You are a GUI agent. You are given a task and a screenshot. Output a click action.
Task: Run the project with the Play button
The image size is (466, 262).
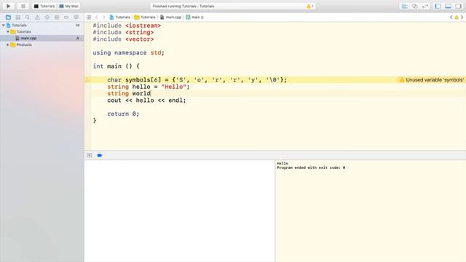[x=8, y=6]
